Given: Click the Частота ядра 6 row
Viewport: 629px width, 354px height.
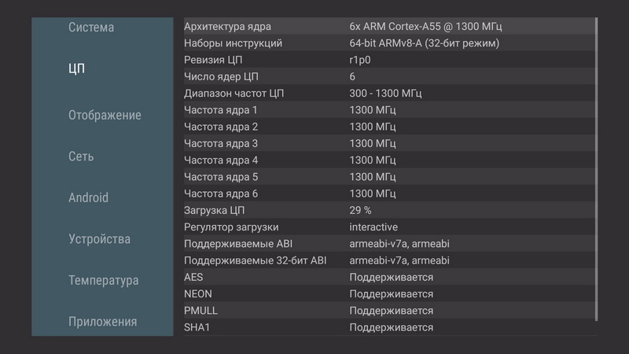Looking at the screenshot, I should point(389,194).
